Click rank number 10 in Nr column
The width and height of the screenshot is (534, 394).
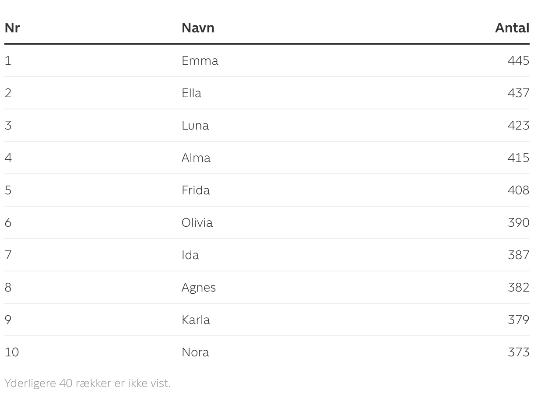(12, 352)
